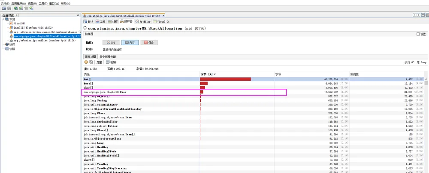Screen dimensions: 429x173
Task: Open the 窗口(W) menu
Action: 54,3
